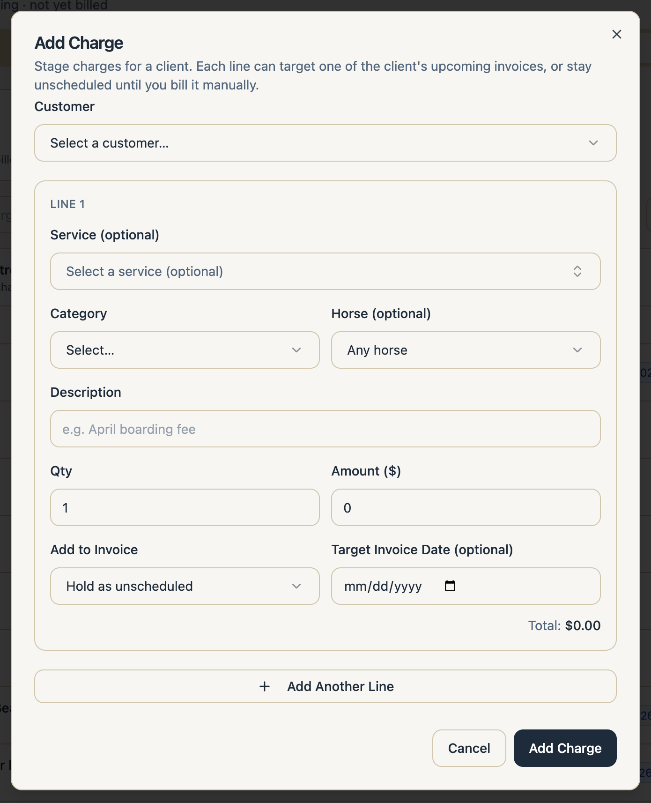Screen dimensions: 651x803
Task: Focus the Description input field
Action: point(325,429)
